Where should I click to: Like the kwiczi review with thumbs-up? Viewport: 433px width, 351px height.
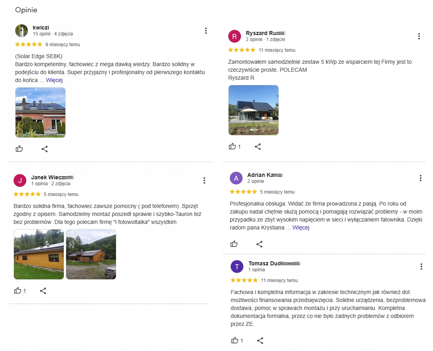click(19, 149)
